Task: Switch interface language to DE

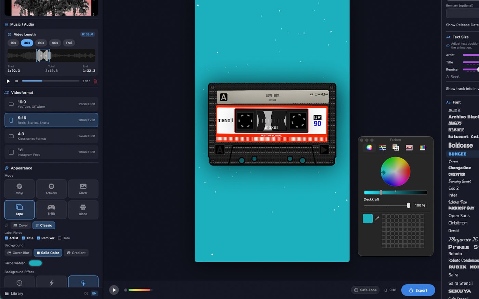Action: [86, 293]
